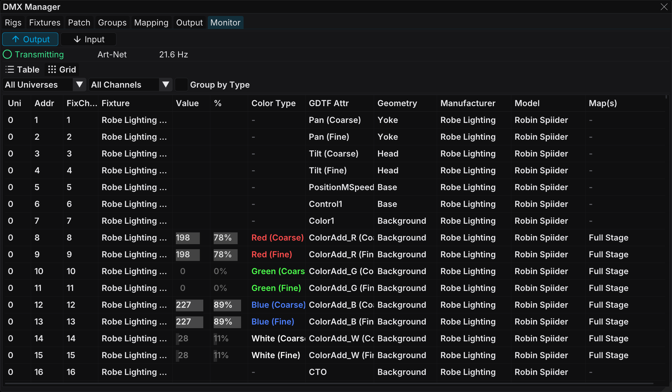672x392 pixels.
Task: Select the Green (Fine) color type cell
Action: coord(276,288)
